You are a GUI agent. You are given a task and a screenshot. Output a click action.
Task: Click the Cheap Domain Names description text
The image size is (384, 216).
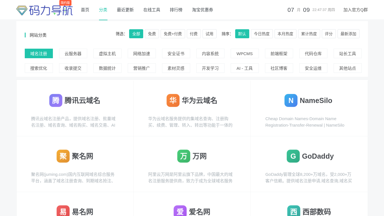(x=305, y=122)
